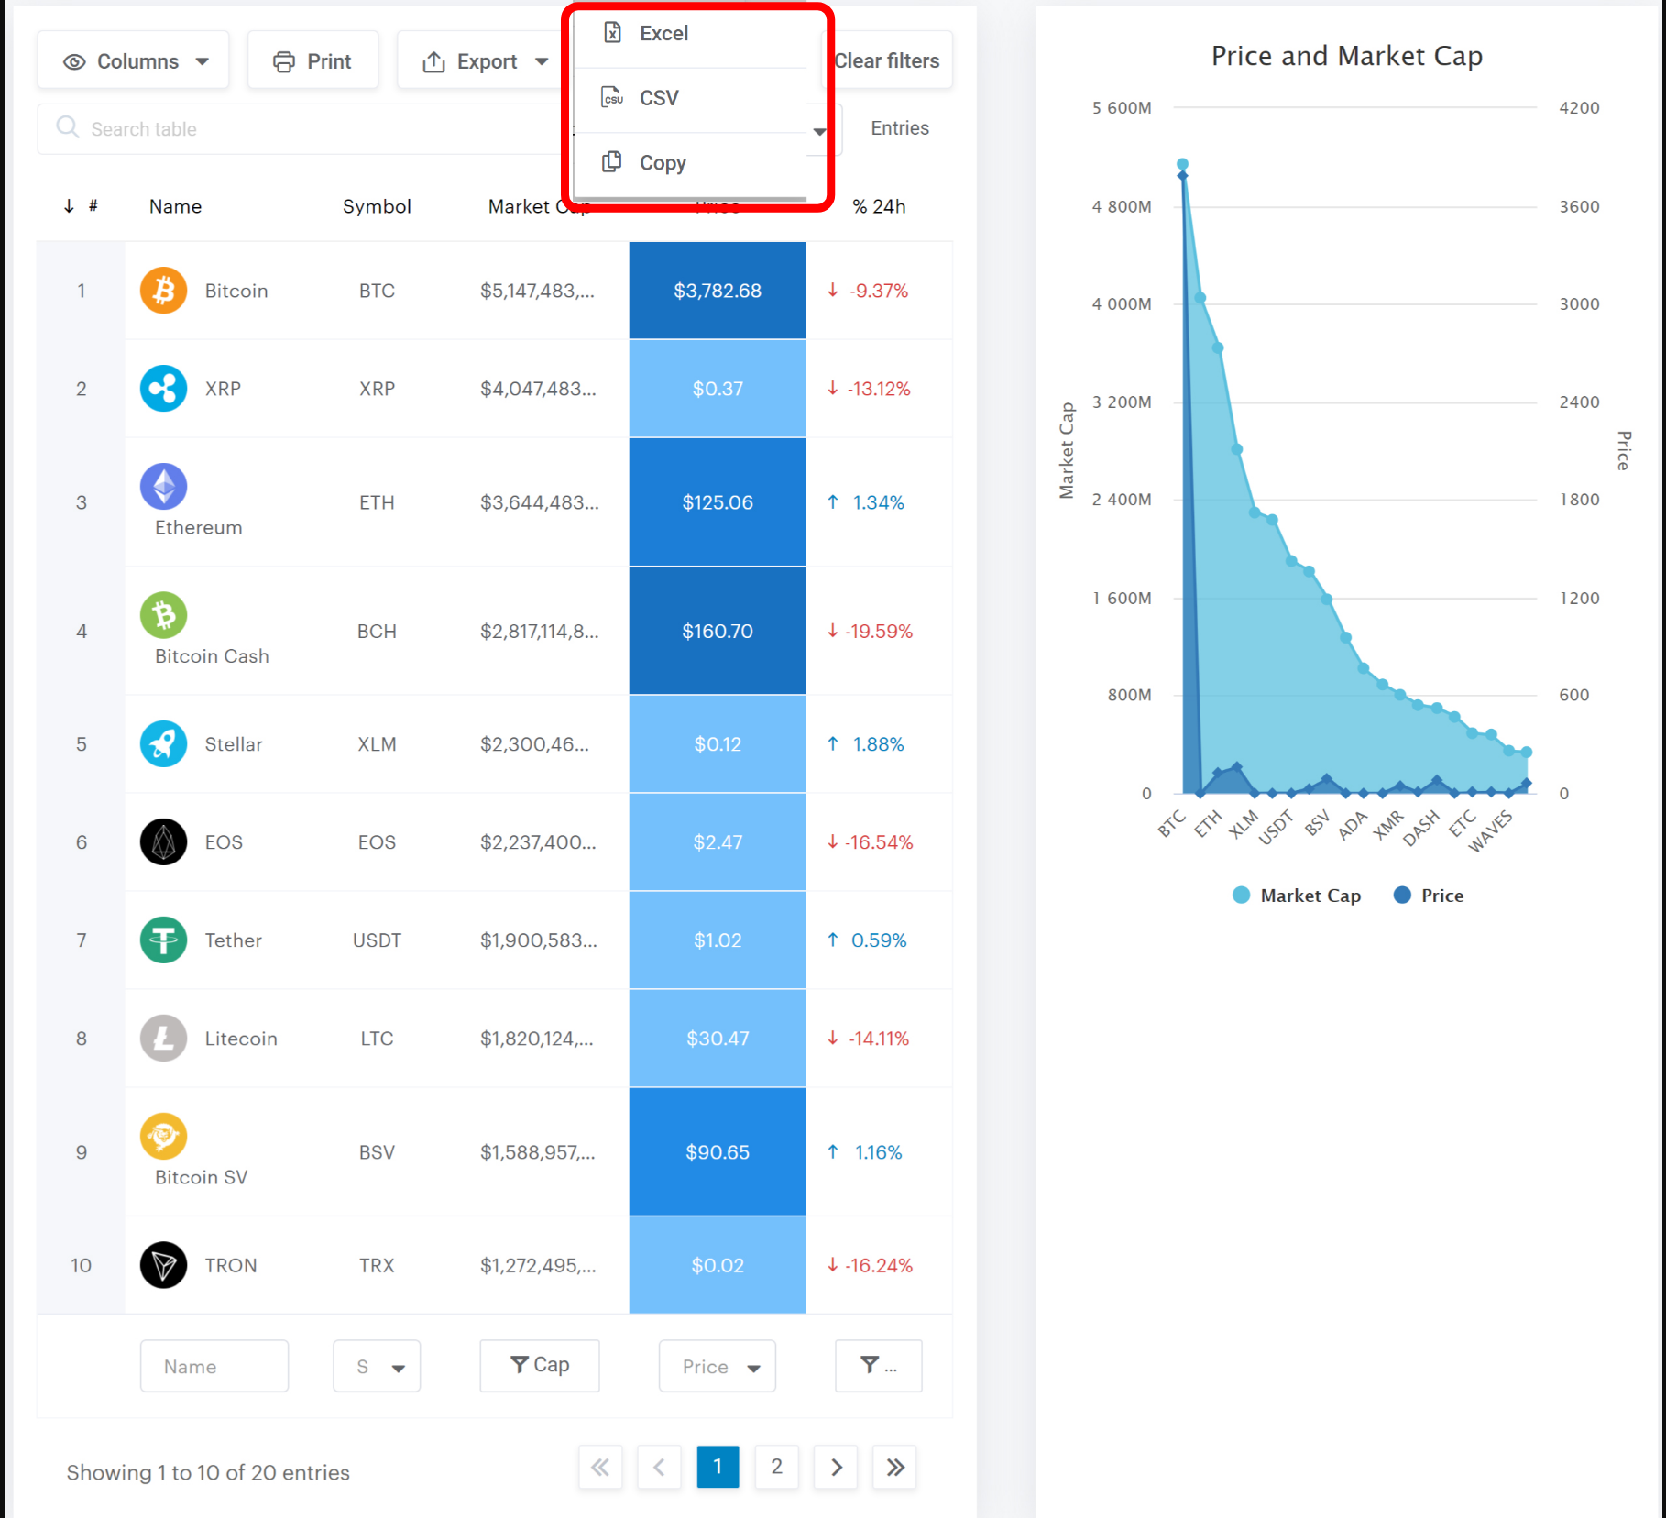Go to the first page
The width and height of the screenshot is (1666, 1518).
point(600,1467)
